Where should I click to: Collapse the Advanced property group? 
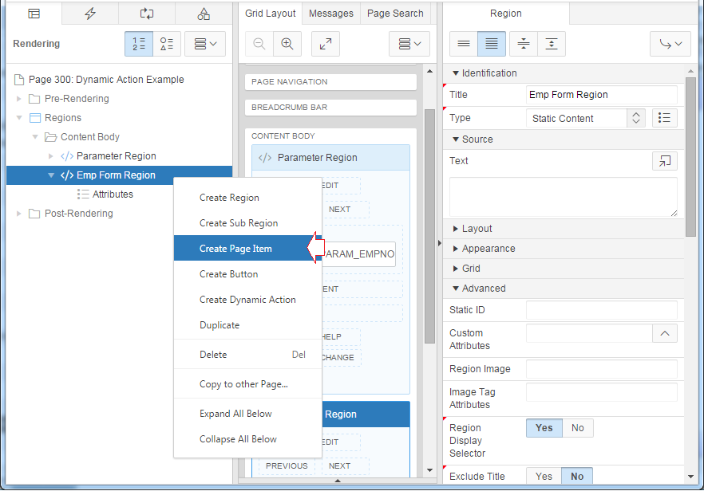click(x=456, y=289)
